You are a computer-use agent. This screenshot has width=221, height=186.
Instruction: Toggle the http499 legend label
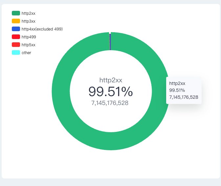click(29, 37)
